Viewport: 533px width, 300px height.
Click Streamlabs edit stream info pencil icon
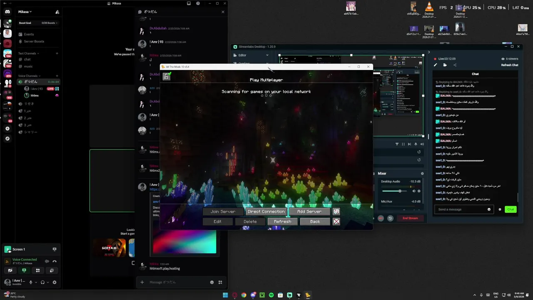(436, 65)
